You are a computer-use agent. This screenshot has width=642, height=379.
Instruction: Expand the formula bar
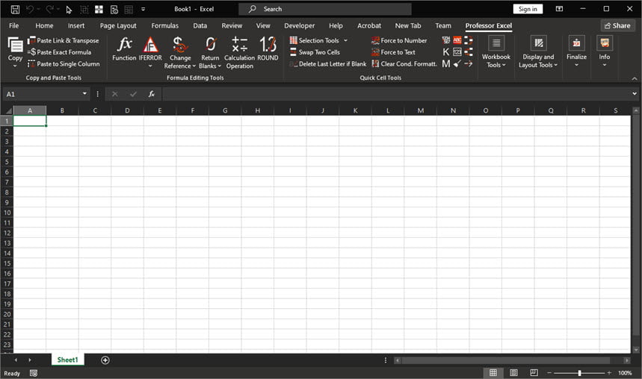[635, 93]
